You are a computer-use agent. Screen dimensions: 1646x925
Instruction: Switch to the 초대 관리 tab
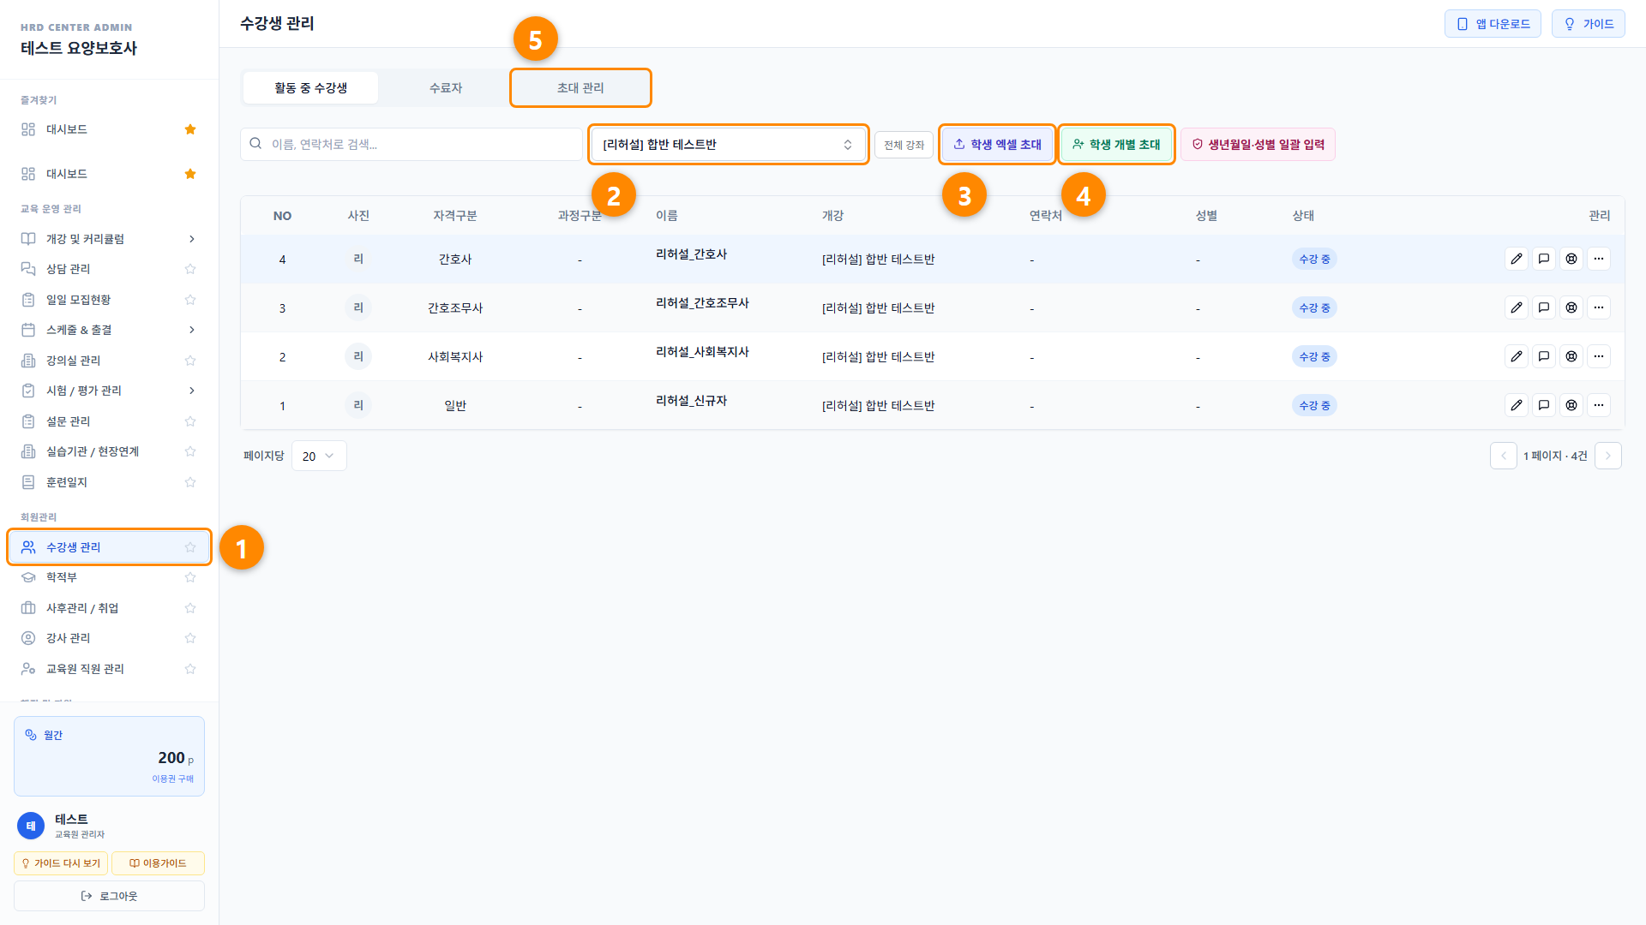(580, 87)
